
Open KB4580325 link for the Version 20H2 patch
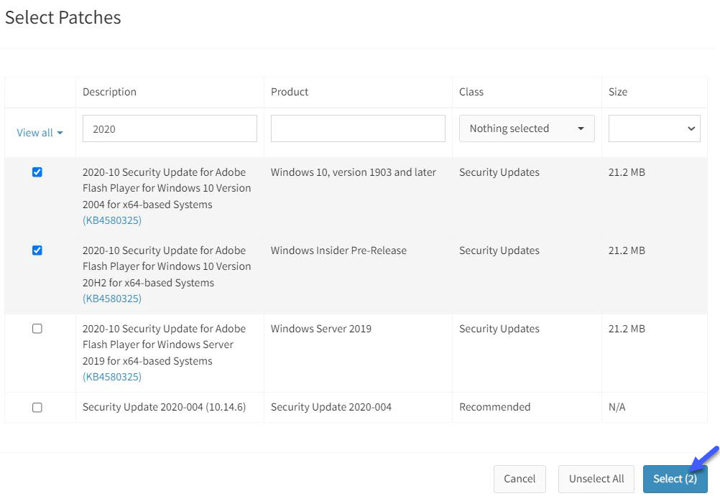click(x=111, y=299)
